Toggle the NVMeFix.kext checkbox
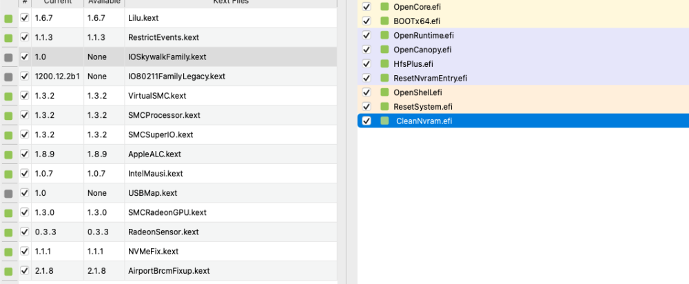Image resolution: width=689 pixels, height=284 pixels. pyautogui.click(x=25, y=251)
